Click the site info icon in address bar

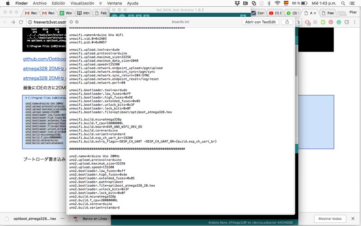tap(30, 22)
